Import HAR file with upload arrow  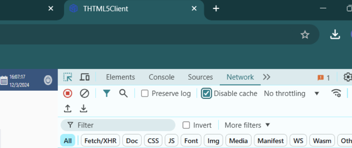click(x=68, y=109)
